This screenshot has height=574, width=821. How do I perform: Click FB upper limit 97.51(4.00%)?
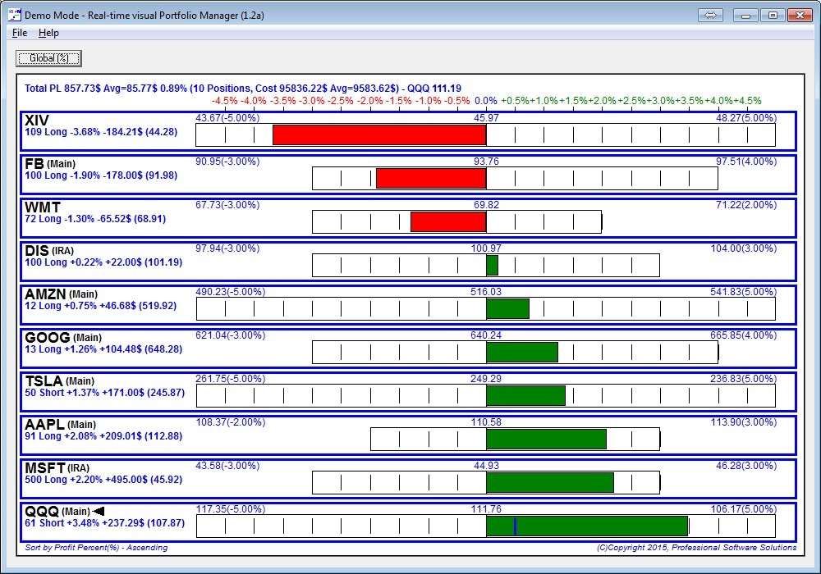(746, 161)
